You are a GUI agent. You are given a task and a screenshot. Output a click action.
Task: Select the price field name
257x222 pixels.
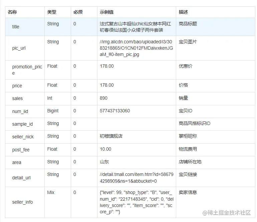point(17,86)
